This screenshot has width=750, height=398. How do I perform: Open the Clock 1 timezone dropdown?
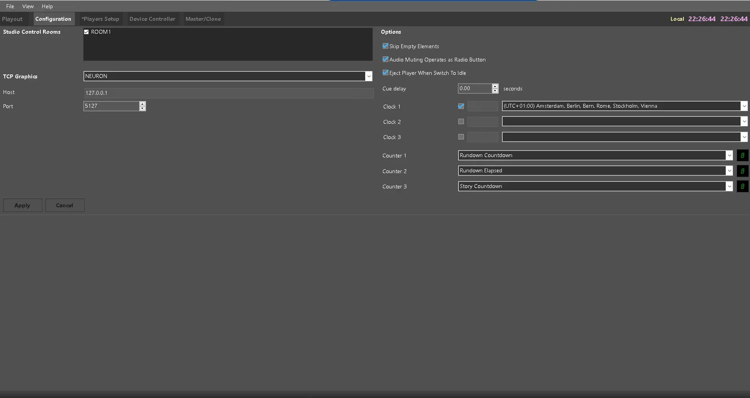pyautogui.click(x=744, y=106)
